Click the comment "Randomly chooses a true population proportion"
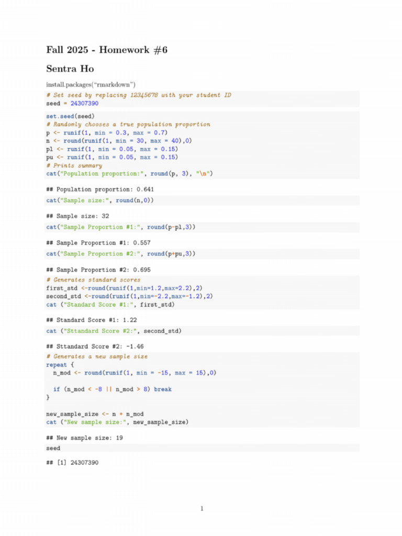Screen dimensions: 402x536 (128, 125)
